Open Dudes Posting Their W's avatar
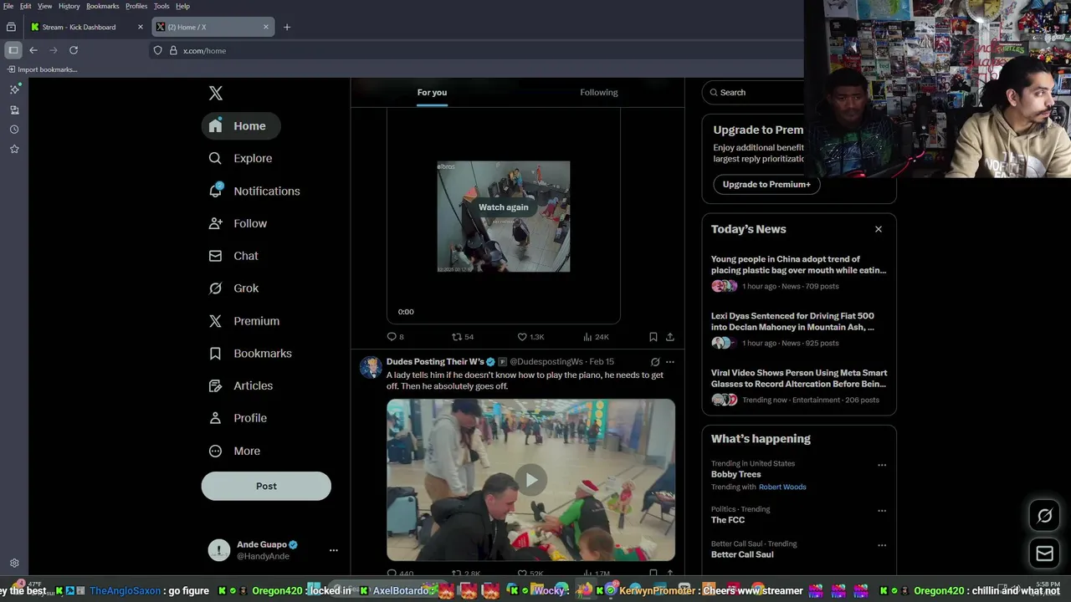This screenshot has width=1071, height=602. pyautogui.click(x=371, y=368)
